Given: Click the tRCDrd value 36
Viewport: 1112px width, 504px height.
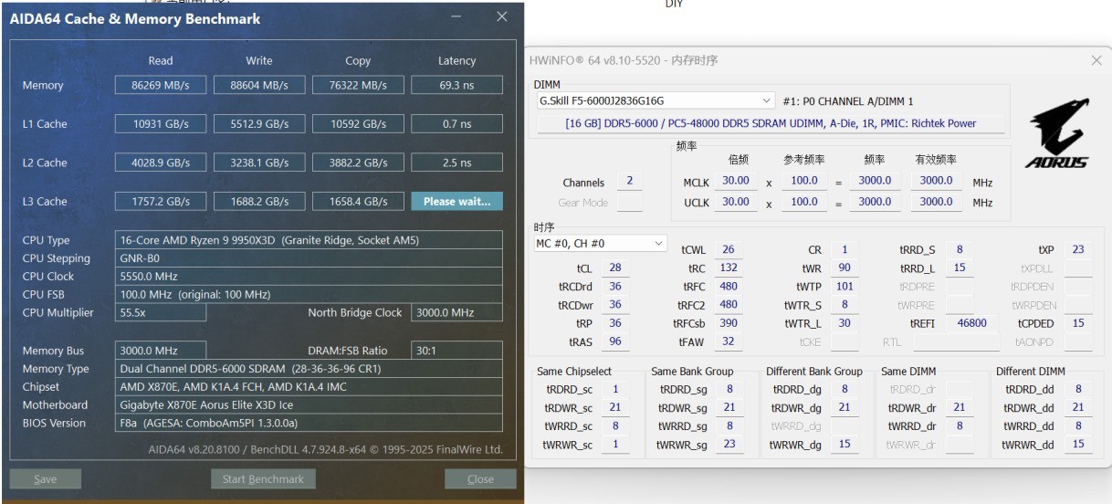Looking at the screenshot, I should pos(615,287).
